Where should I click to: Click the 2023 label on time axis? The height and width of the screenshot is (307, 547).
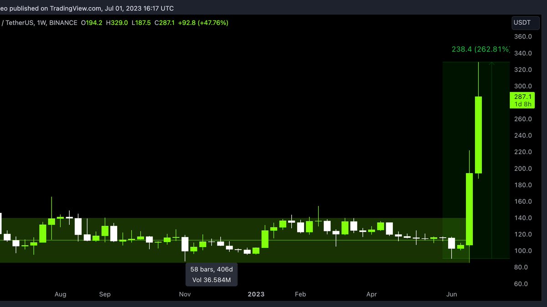[x=256, y=294]
